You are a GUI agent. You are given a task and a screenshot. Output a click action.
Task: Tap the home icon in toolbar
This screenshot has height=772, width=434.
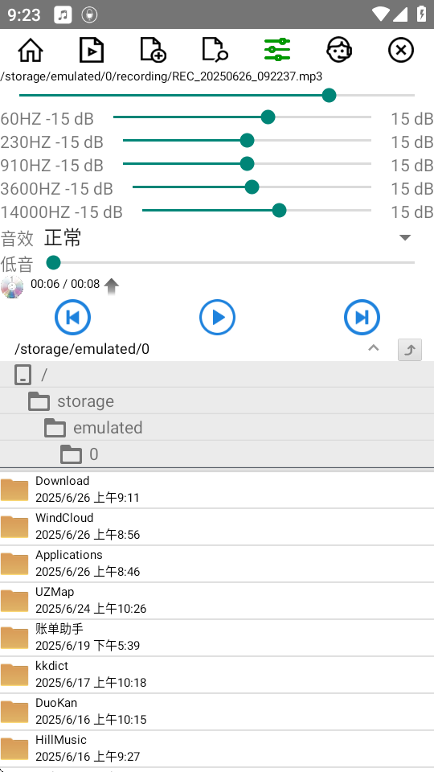pyautogui.click(x=31, y=50)
